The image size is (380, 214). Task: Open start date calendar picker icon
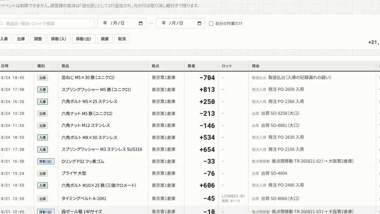click(141, 23)
